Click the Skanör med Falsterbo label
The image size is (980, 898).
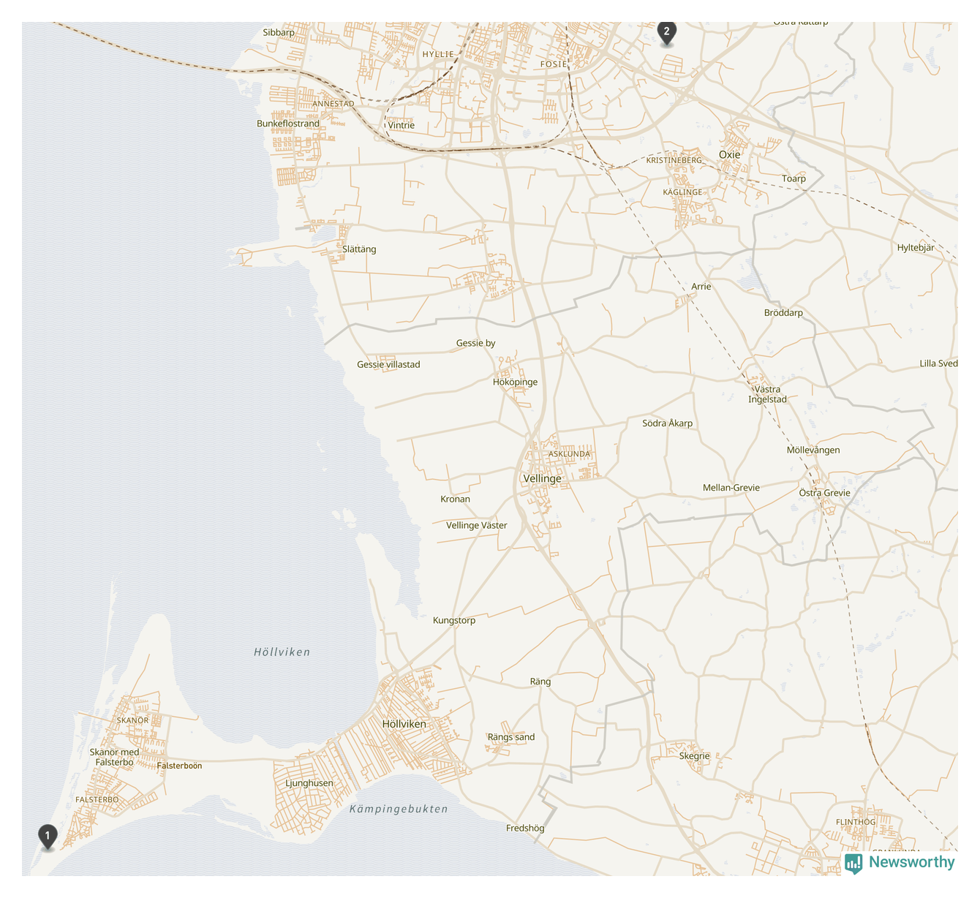114,757
